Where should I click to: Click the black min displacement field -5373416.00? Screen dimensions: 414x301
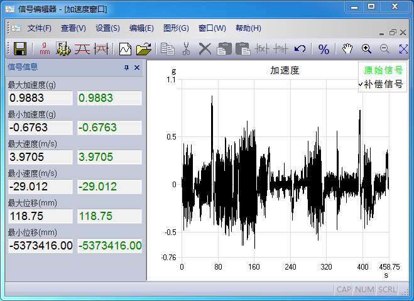click(x=40, y=246)
